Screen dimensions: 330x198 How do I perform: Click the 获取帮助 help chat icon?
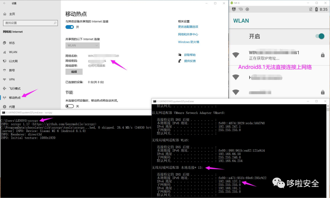pyautogui.click(x=180, y=55)
